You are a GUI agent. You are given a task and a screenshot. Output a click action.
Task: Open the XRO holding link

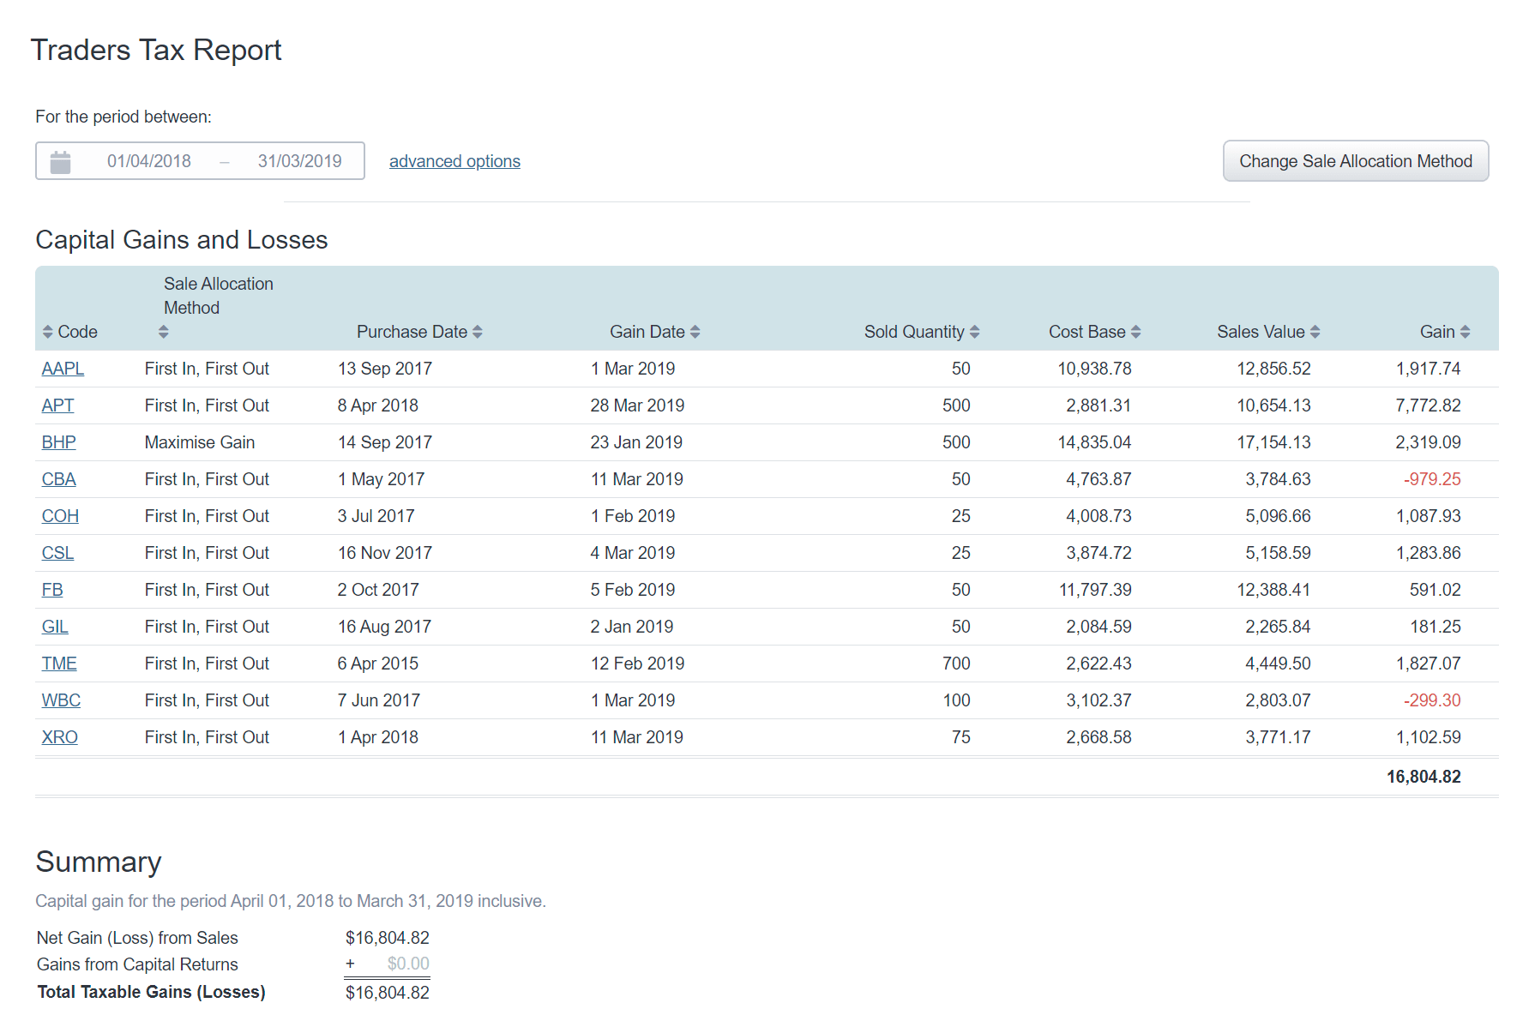tap(59, 737)
